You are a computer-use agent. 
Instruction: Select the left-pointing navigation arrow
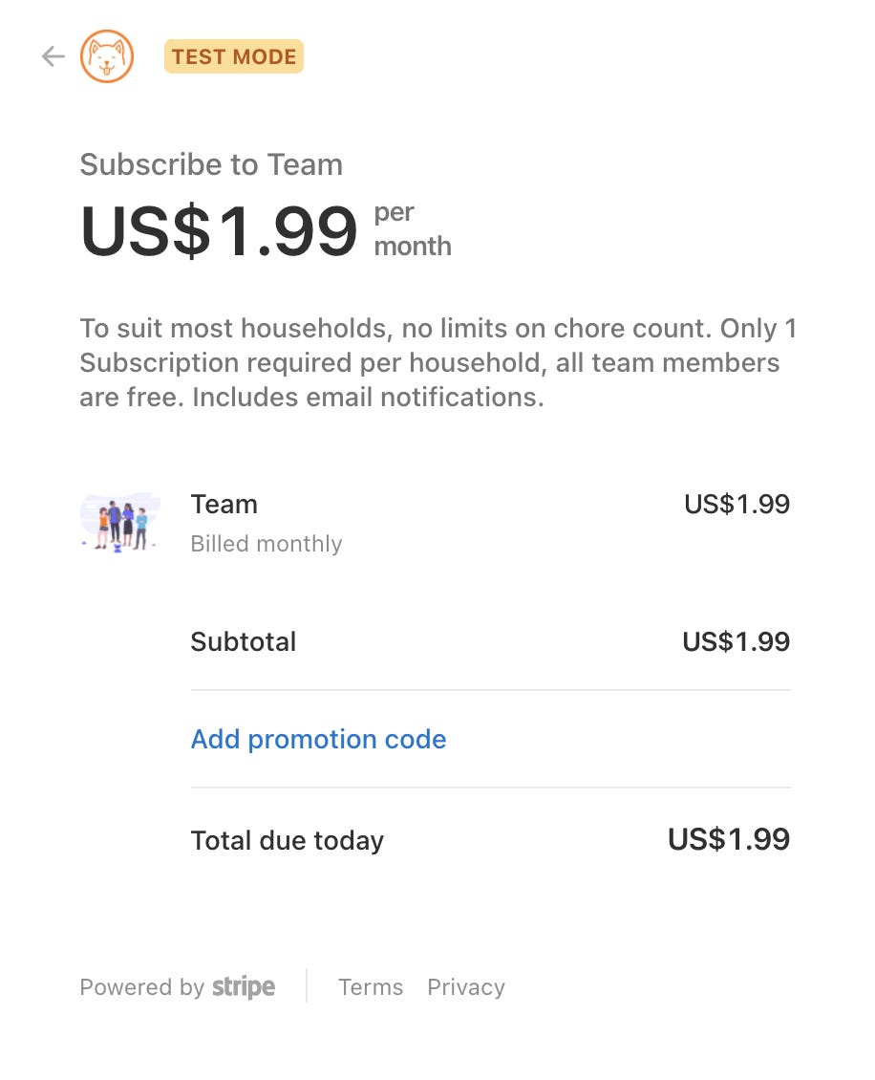click(x=53, y=56)
